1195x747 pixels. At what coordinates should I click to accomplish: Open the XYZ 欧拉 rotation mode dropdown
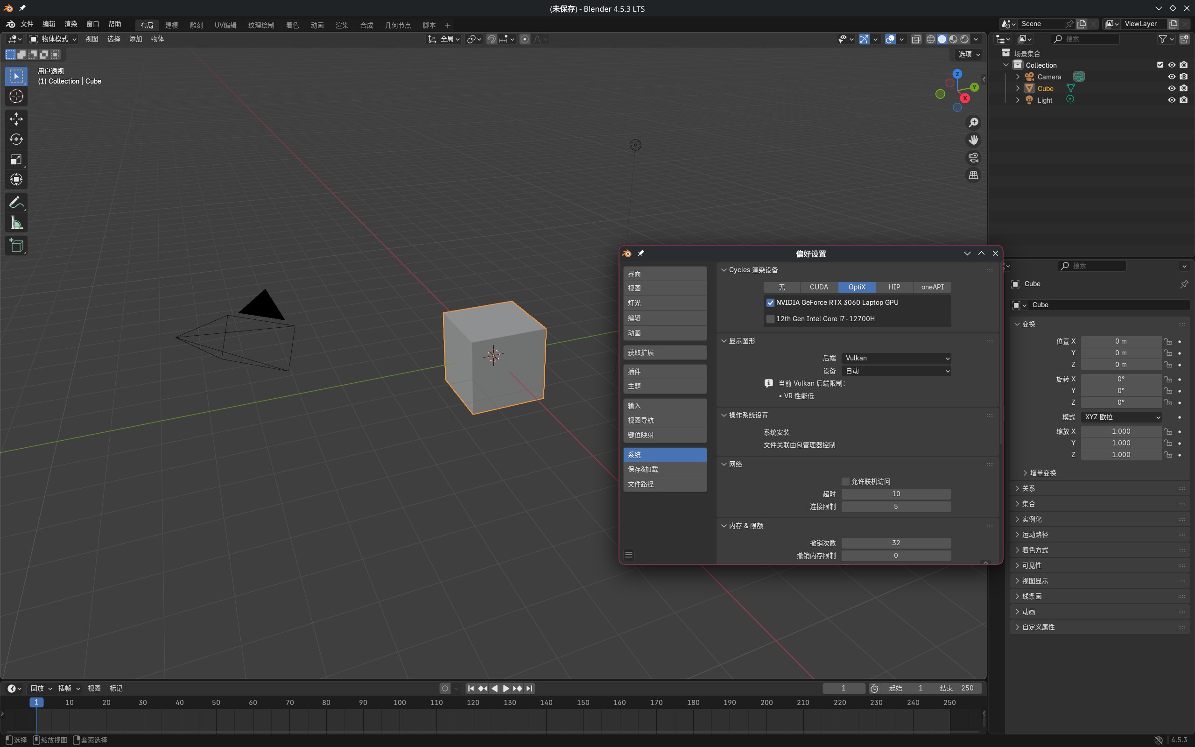click(1121, 417)
